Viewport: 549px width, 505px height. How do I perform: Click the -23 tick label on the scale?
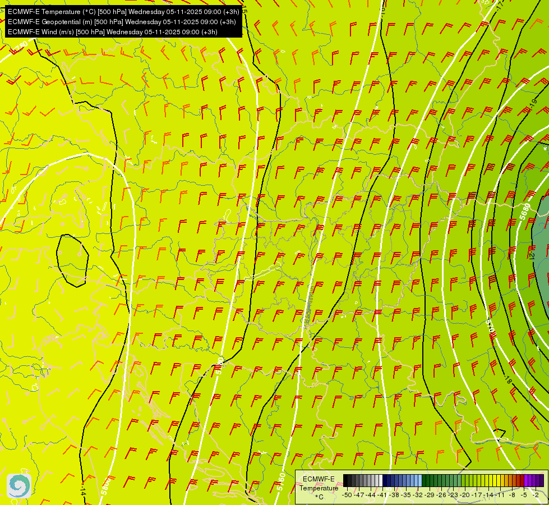[x=453, y=495]
